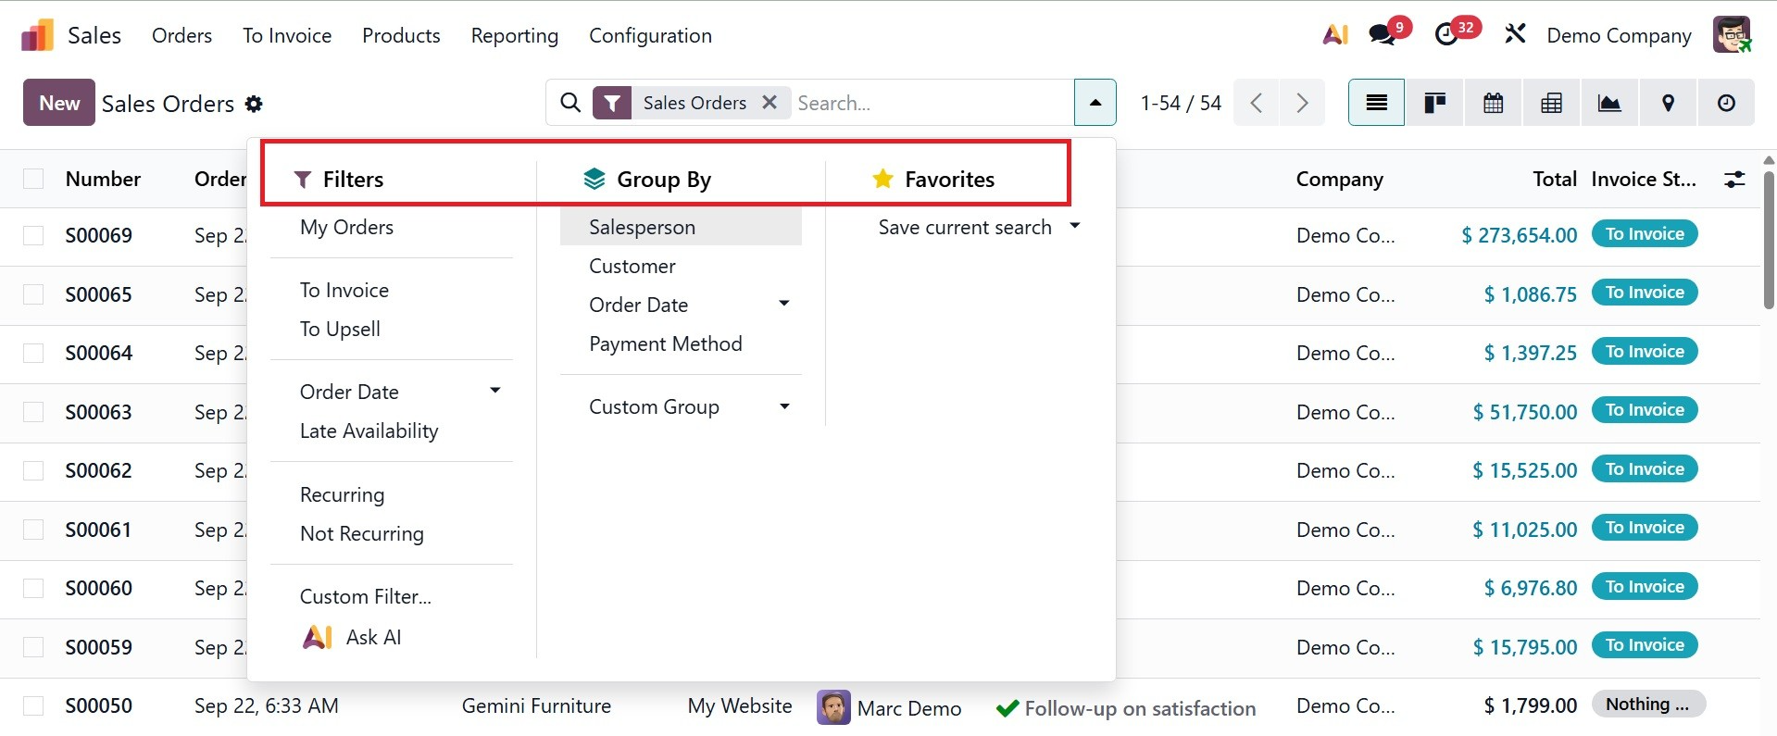1777x736 pixels.
Task: Expand Save current search
Action: (980, 227)
